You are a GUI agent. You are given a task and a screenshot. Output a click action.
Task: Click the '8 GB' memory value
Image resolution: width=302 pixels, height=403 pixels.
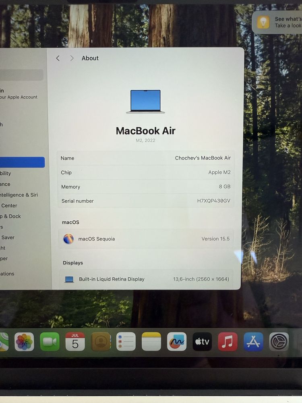tap(225, 186)
